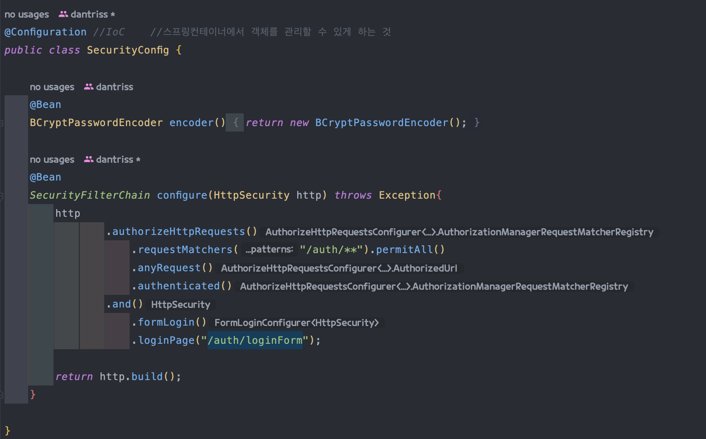Click the HttpSecurity type hint after and()

point(181,305)
